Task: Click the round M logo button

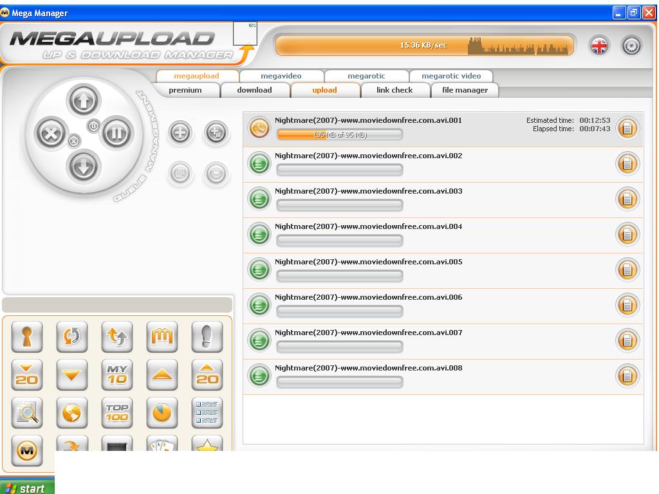Action: coord(27,451)
